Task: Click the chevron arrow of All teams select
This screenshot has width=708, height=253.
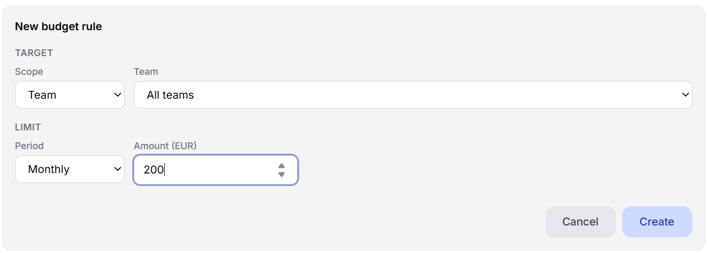Action: 685,95
